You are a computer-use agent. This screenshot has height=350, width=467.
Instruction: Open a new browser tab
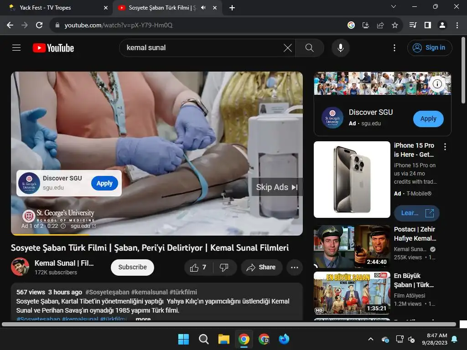[232, 8]
